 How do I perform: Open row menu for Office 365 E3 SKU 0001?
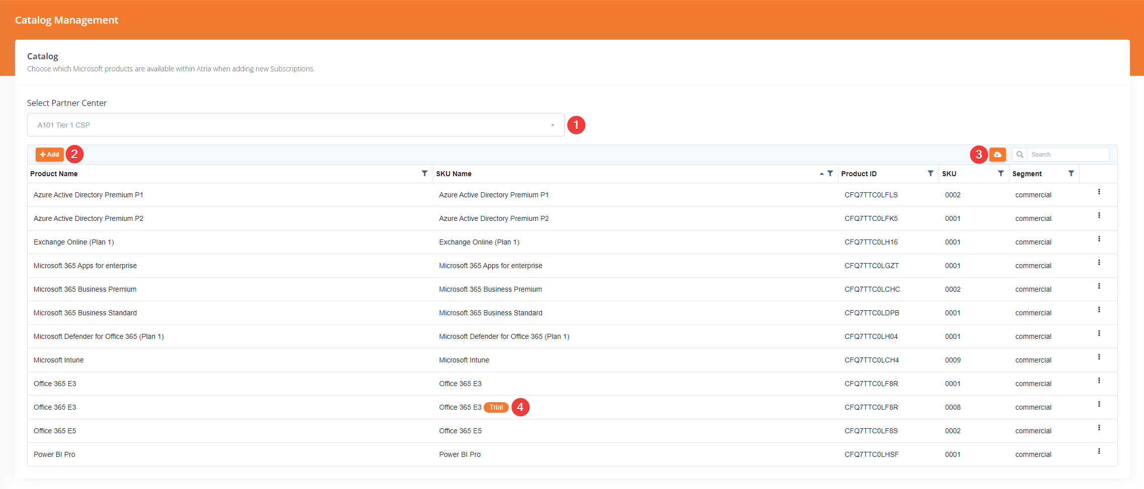(1099, 381)
